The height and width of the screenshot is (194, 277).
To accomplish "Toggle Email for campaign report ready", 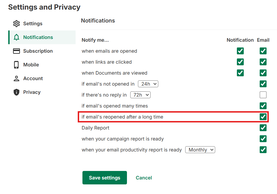I will 263,139.
